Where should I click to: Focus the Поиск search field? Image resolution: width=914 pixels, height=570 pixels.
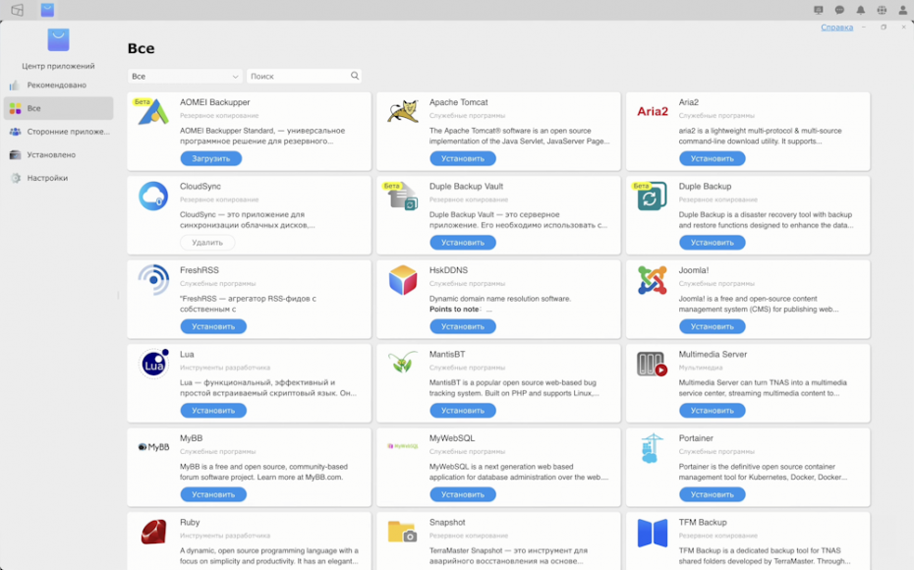[304, 77]
